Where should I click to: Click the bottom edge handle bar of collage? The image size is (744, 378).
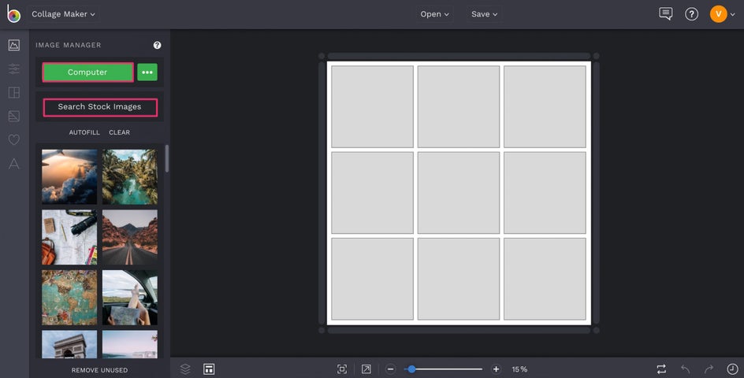(x=459, y=330)
